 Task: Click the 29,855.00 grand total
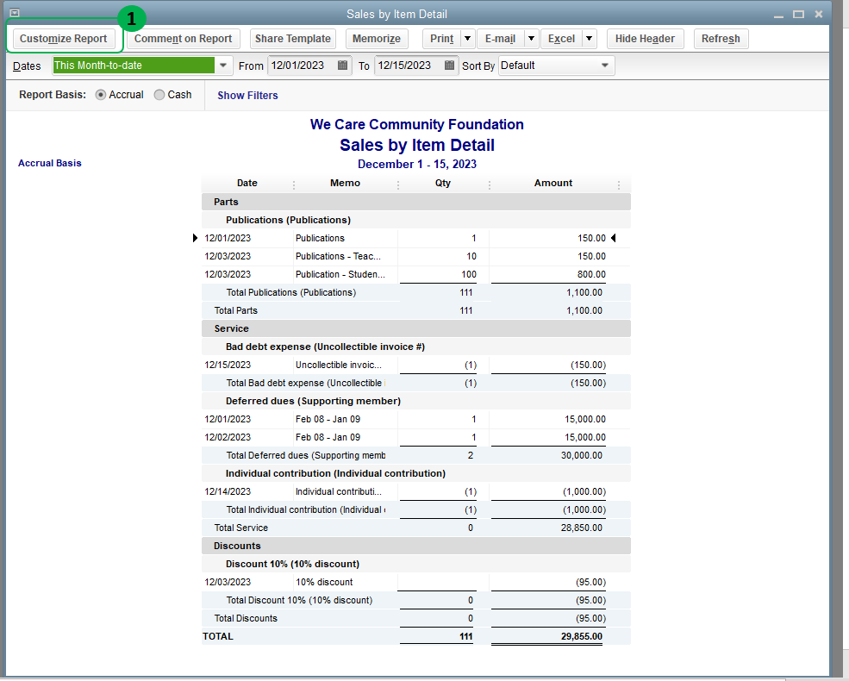pos(582,637)
